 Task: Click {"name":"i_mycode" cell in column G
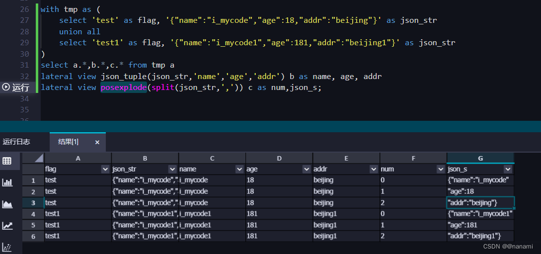pyautogui.click(x=480, y=180)
